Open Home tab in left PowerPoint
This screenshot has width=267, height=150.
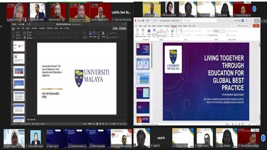[x=13, y=28]
